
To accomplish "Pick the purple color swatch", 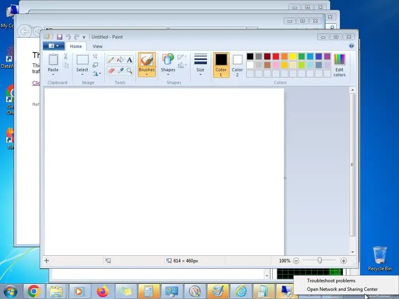I will [x=327, y=56].
